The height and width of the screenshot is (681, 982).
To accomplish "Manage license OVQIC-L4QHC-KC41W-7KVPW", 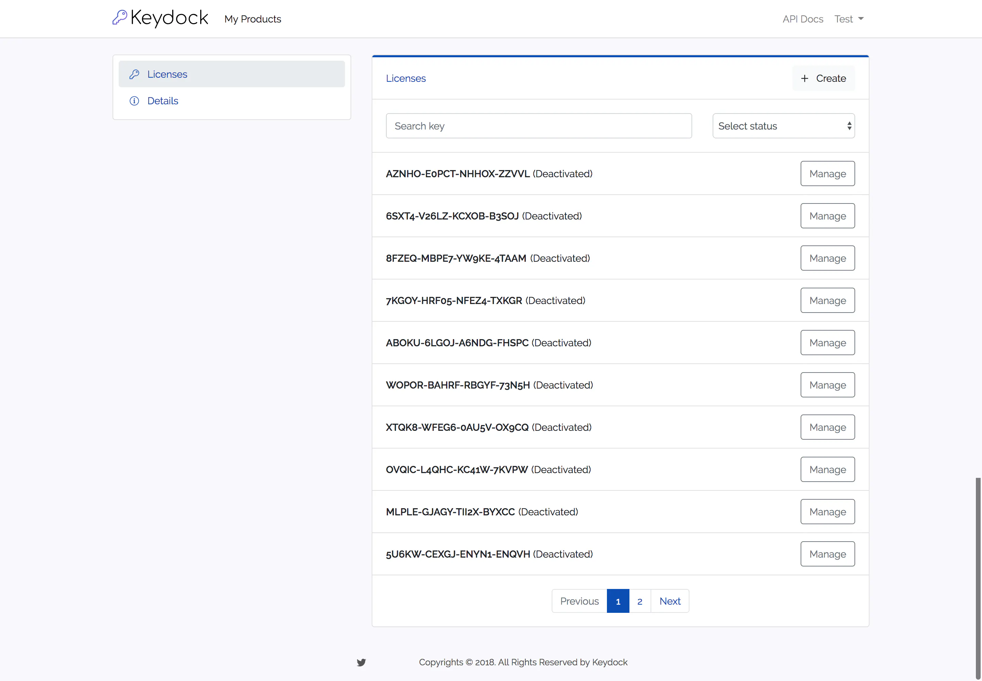I will pyautogui.click(x=828, y=469).
